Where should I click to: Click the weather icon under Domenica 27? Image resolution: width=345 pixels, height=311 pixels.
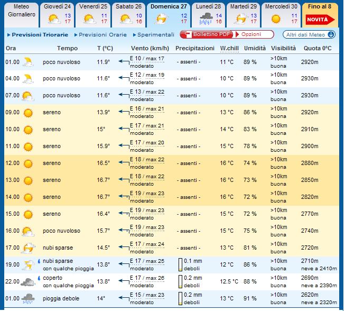click(x=162, y=19)
